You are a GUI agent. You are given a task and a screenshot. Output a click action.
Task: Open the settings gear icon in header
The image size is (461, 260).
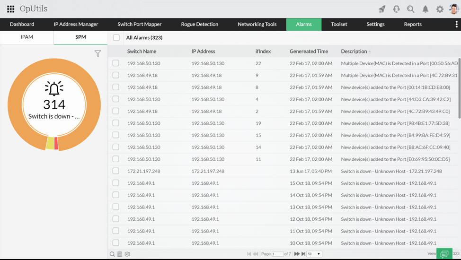coord(440,9)
